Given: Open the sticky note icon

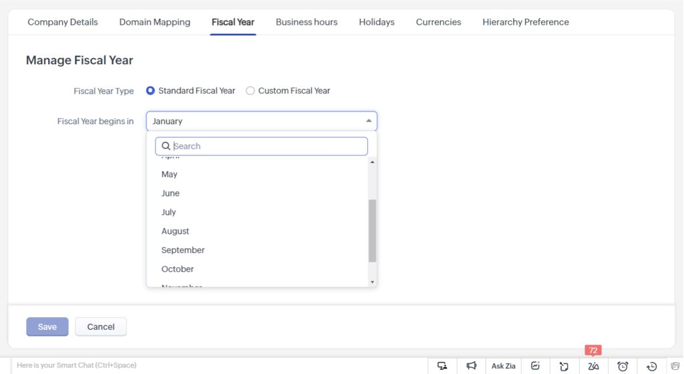Looking at the screenshot, I should pyautogui.click(x=564, y=366).
